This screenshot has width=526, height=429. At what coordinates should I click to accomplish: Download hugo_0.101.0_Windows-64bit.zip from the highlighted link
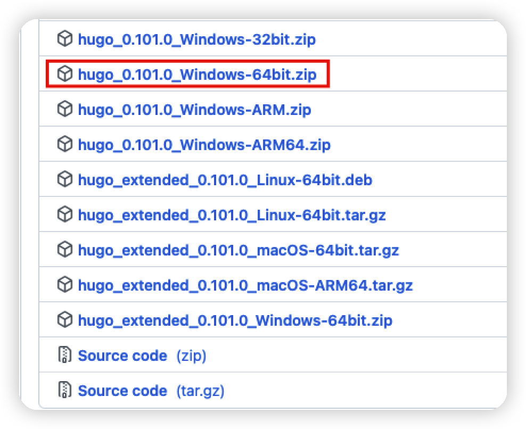click(197, 75)
